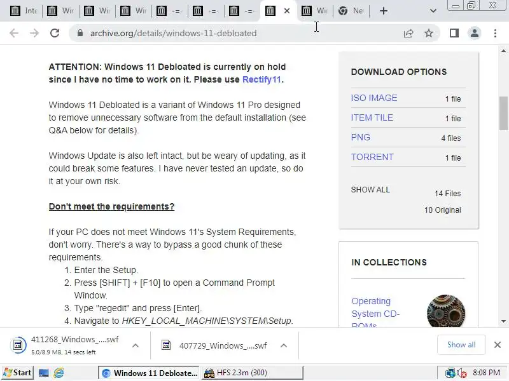The height and width of the screenshot is (381, 509).
Task: Click '10 Original' count text
Action: click(x=442, y=210)
